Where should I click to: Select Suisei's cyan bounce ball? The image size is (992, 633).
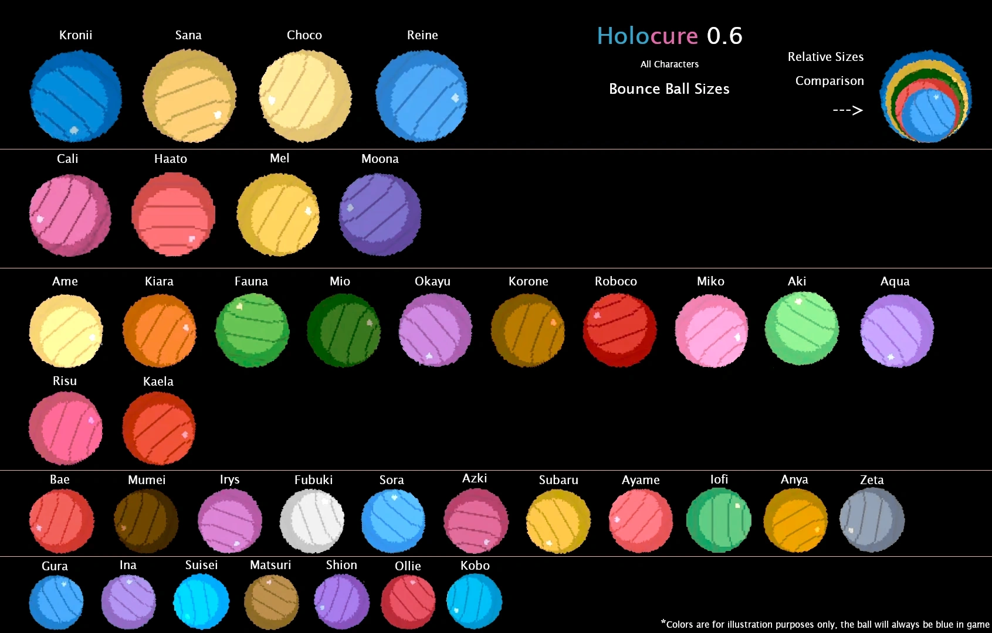(x=201, y=602)
